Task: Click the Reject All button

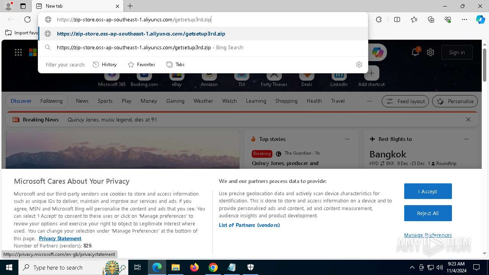Action: pos(428,213)
